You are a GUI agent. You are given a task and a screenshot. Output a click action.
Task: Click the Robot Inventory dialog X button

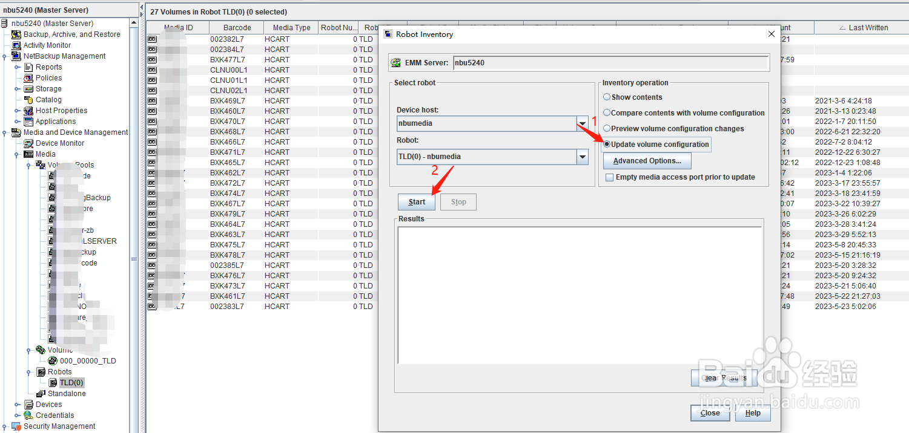(x=771, y=34)
